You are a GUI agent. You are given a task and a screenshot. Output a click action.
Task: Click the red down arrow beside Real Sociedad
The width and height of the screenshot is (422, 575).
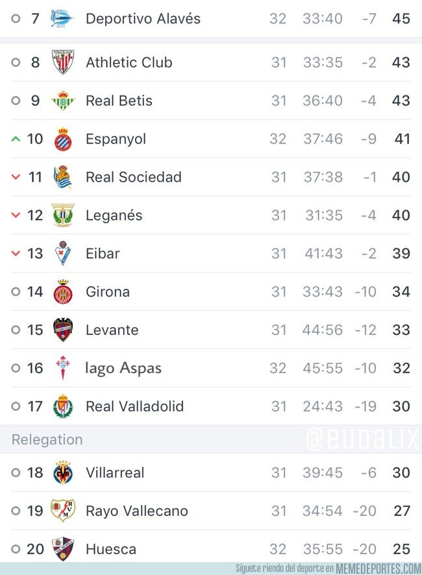coord(16,177)
